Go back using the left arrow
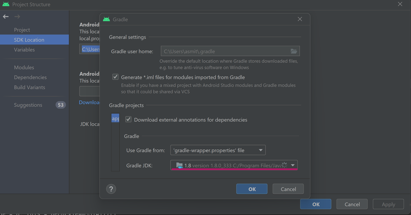 (6, 17)
